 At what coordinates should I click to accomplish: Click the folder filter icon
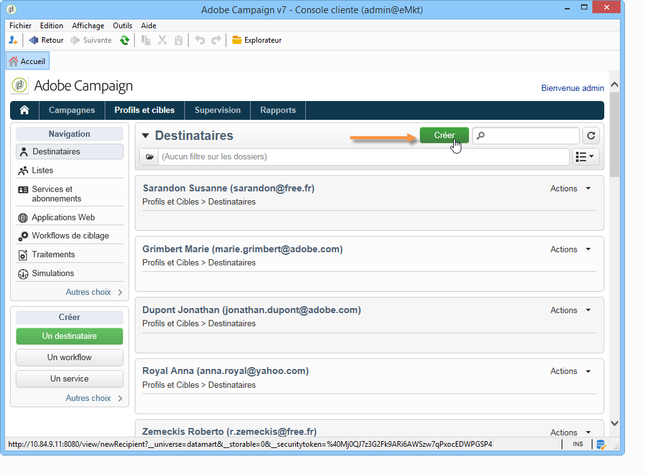coord(150,157)
